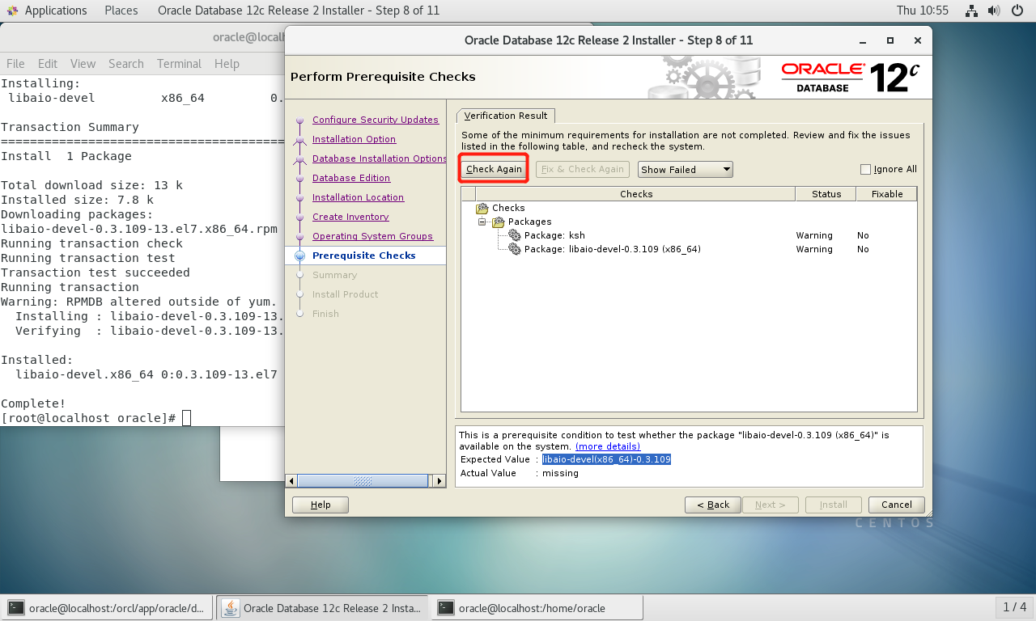Screen dimensions: 1036x621
Task: Enable the Ignore All checkbox
Action: tap(865, 170)
